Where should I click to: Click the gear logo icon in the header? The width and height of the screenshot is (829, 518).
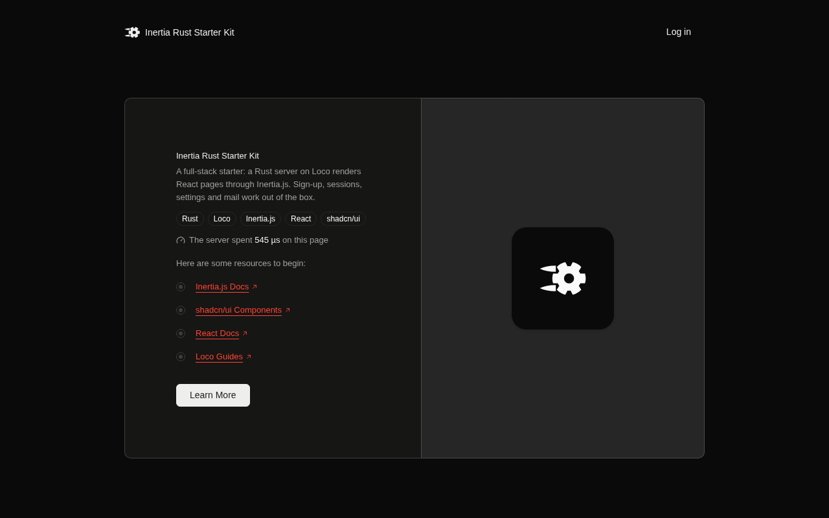pos(132,32)
